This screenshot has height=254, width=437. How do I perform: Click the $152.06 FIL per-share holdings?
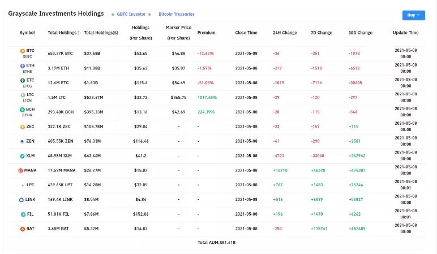point(141,214)
